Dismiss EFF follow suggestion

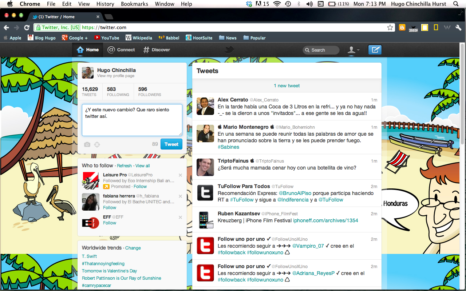(x=180, y=217)
